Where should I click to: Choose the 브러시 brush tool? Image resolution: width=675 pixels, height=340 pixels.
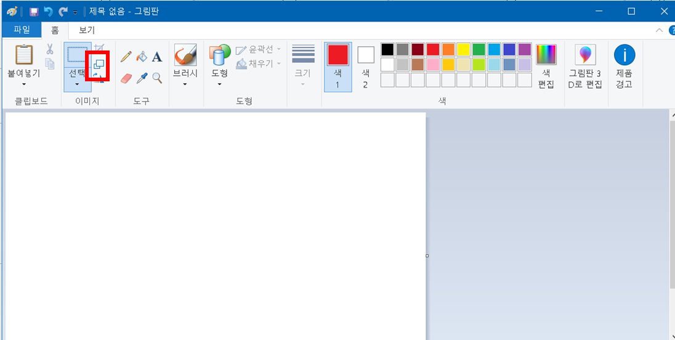click(x=185, y=55)
